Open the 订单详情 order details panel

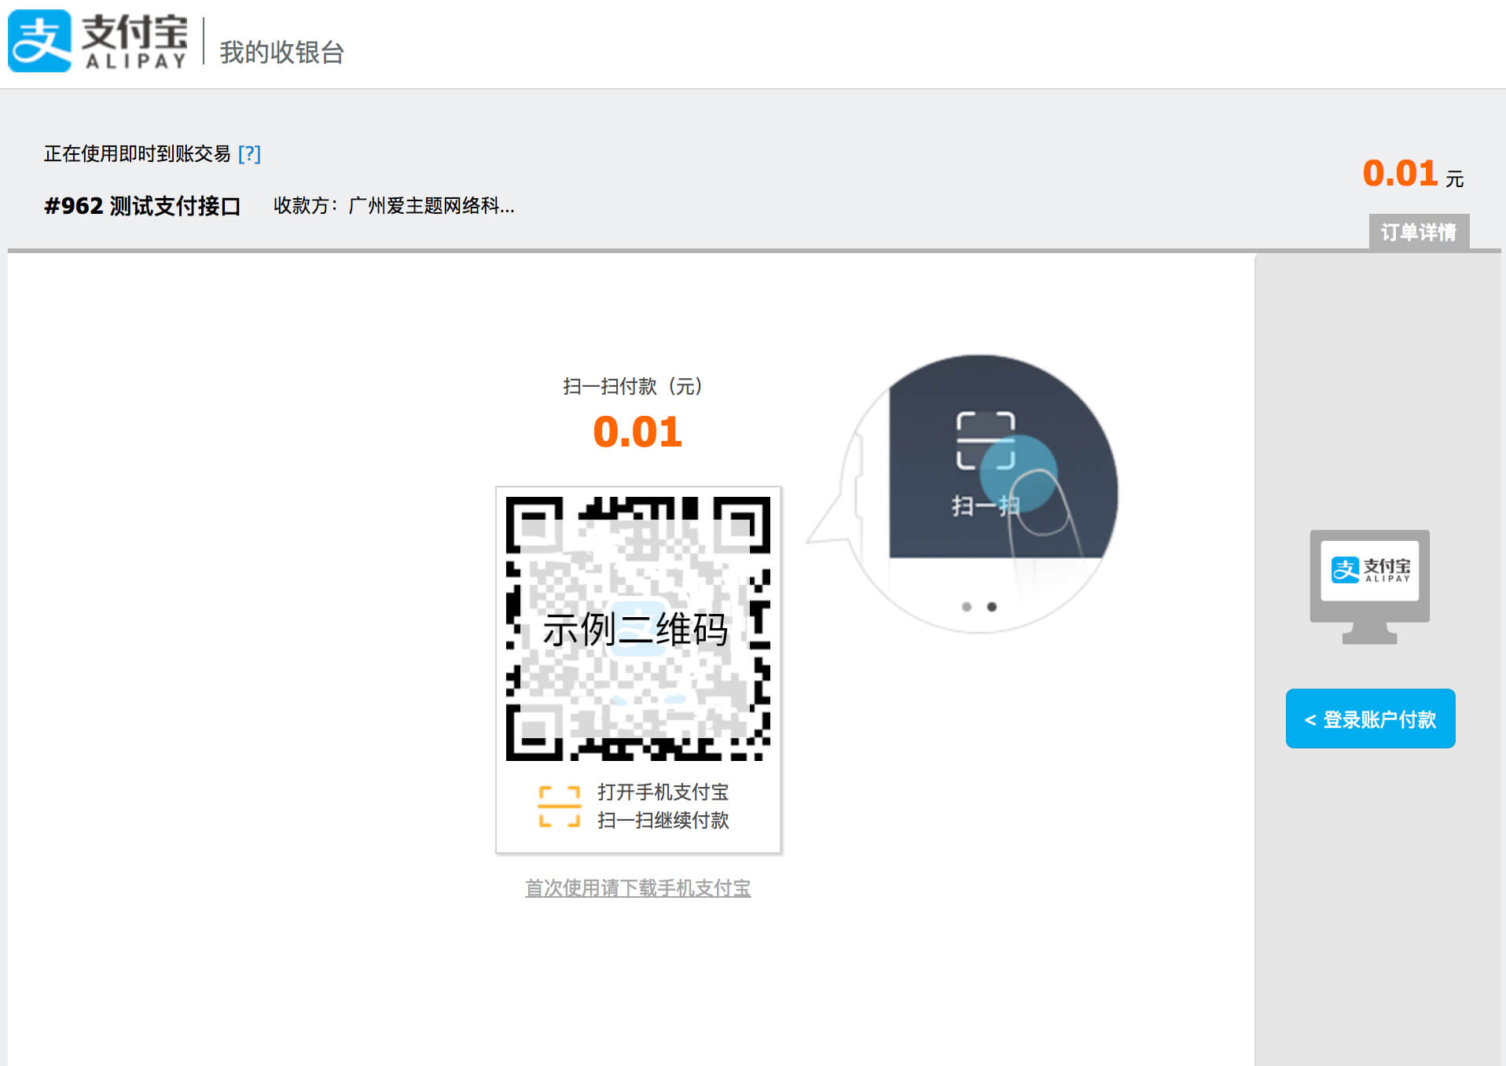1420,232
